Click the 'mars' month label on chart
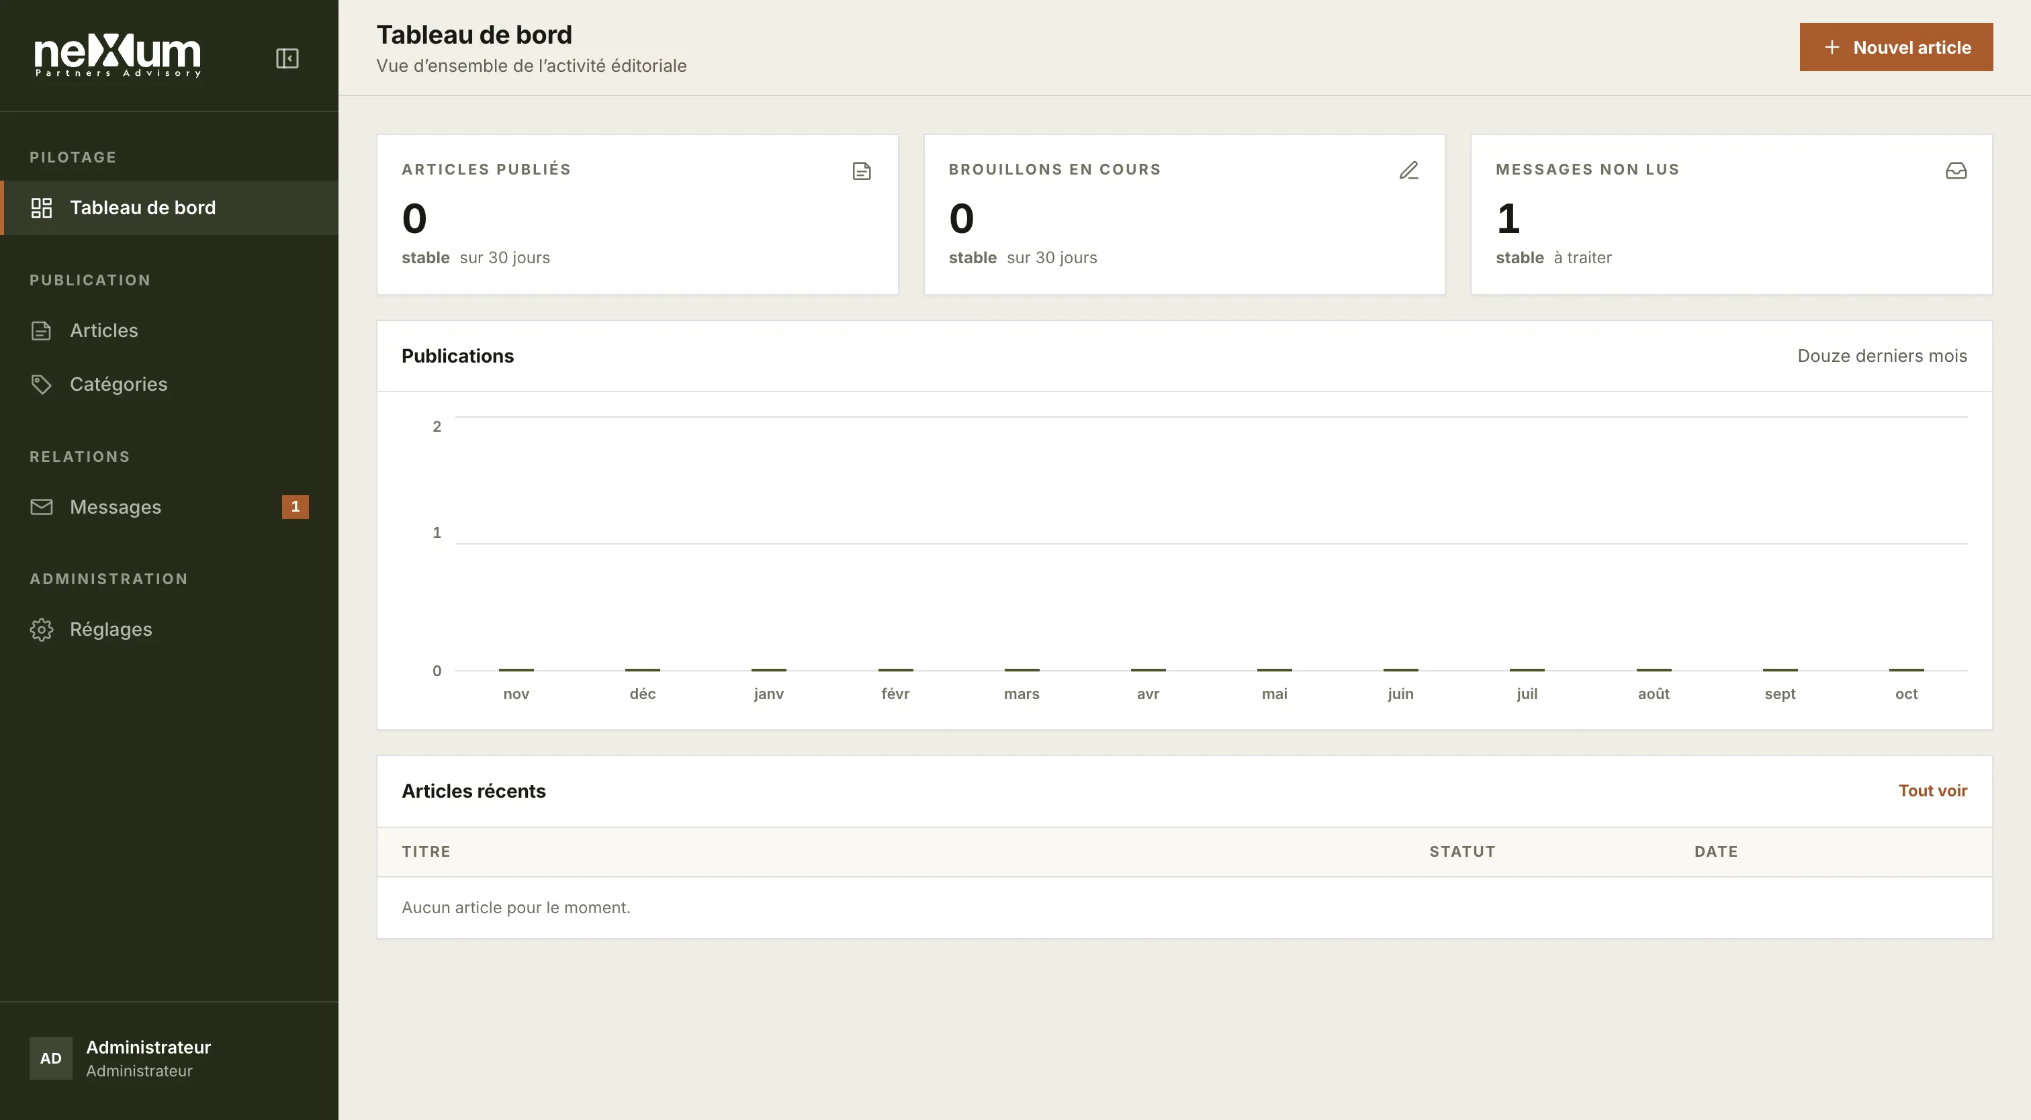 [1022, 694]
